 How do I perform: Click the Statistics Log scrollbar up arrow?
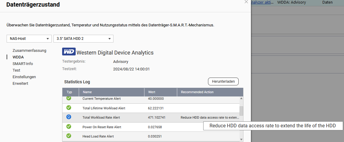pos(241,99)
